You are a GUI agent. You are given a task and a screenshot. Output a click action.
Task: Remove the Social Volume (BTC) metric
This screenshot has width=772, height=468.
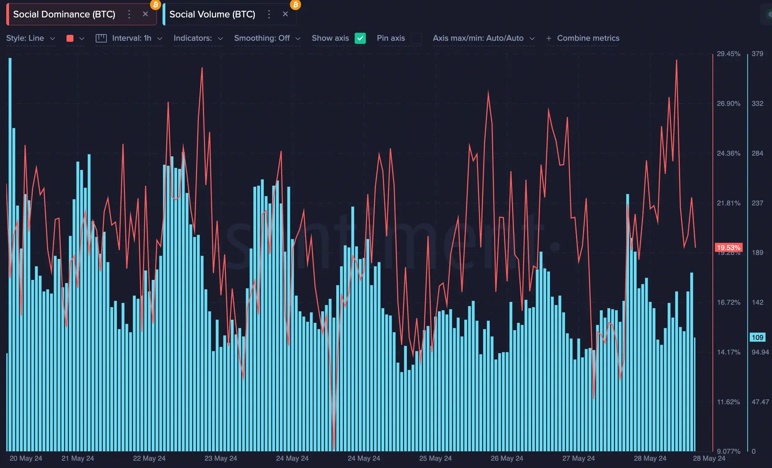pyautogui.click(x=285, y=14)
